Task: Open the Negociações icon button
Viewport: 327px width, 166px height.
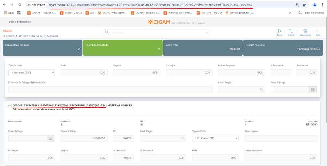Action: [305, 32]
